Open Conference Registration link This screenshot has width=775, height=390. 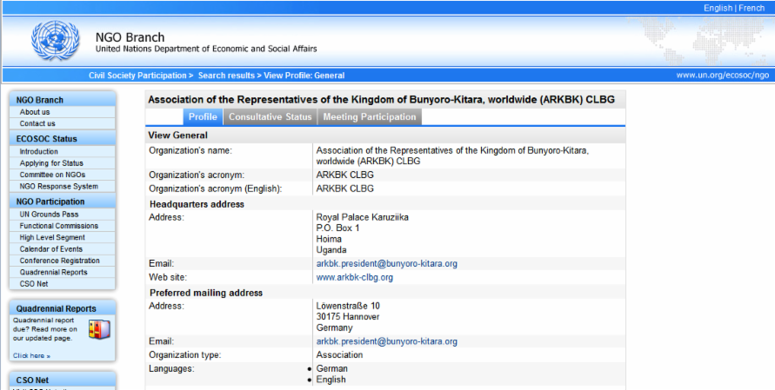tap(59, 261)
